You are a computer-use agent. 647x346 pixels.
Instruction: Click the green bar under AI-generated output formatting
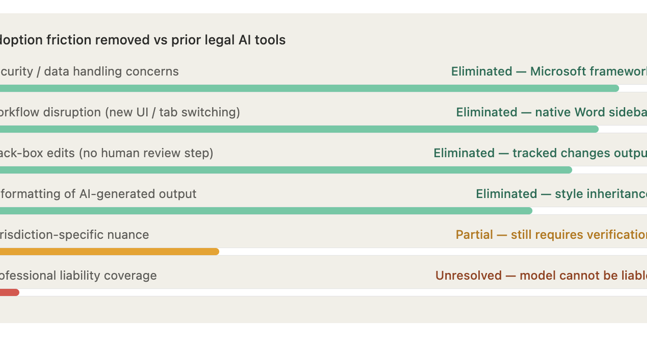click(265, 211)
